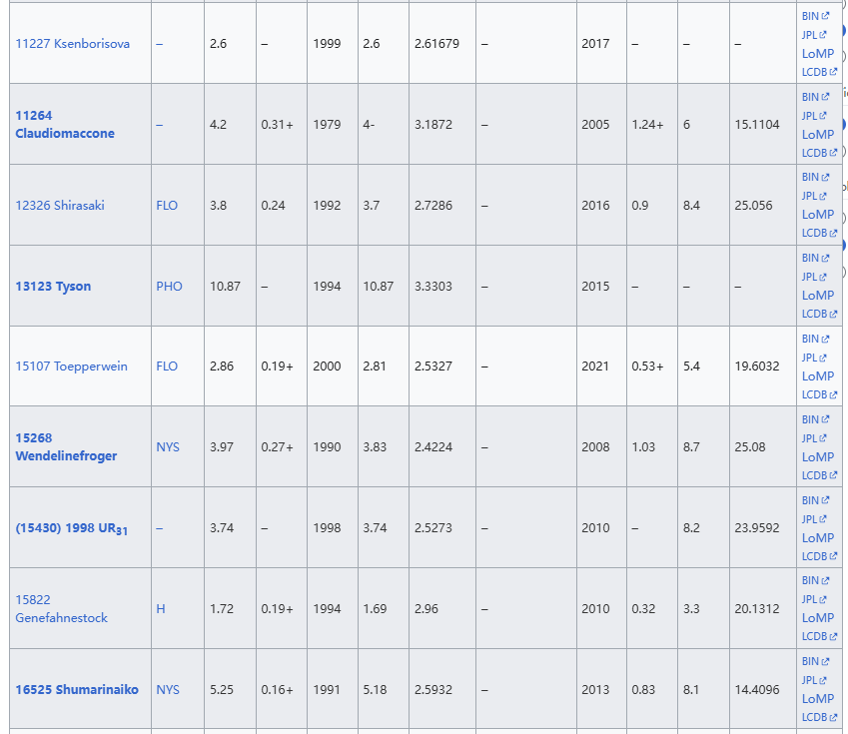The width and height of the screenshot is (848, 734).
Task: Open the 11227 Ksenborisova asteroid page
Action: (x=72, y=44)
